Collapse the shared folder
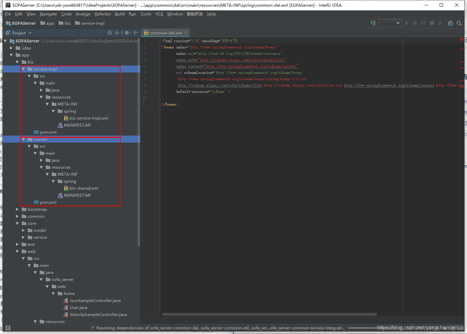 23,139
